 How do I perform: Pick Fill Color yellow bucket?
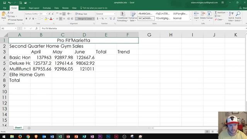(46, 19)
